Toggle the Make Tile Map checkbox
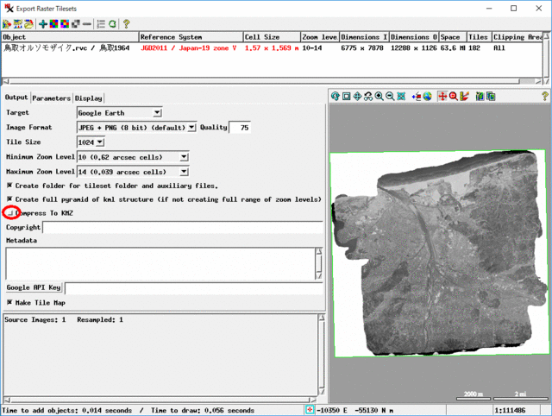This screenshot has width=552, height=416. (x=9, y=302)
